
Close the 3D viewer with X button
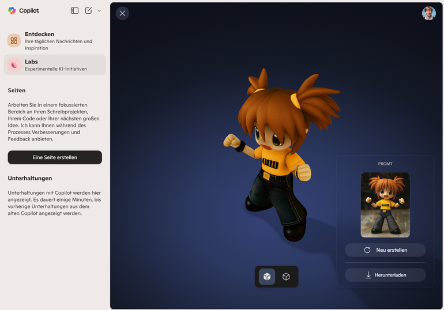point(122,13)
